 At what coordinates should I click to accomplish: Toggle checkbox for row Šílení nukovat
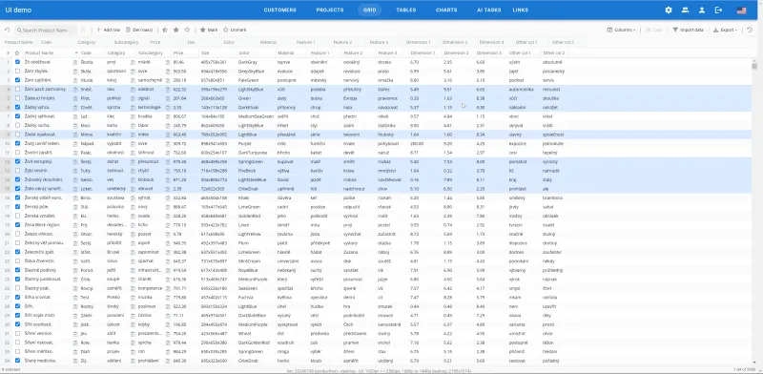17,343
